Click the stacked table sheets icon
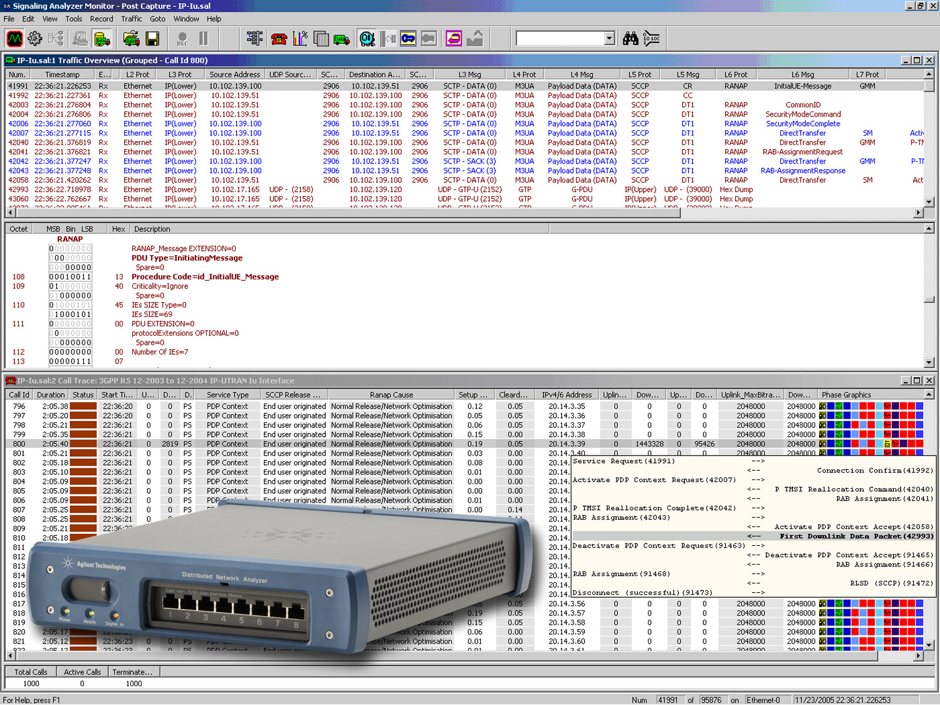The width and height of the screenshot is (940, 705). coord(321,39)
